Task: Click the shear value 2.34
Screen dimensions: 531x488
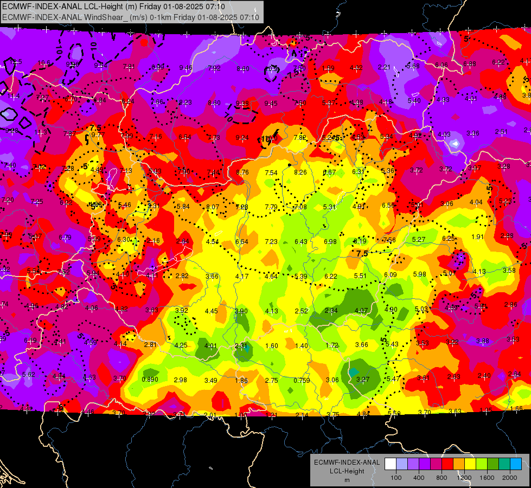Action: [x=331, y=310]
